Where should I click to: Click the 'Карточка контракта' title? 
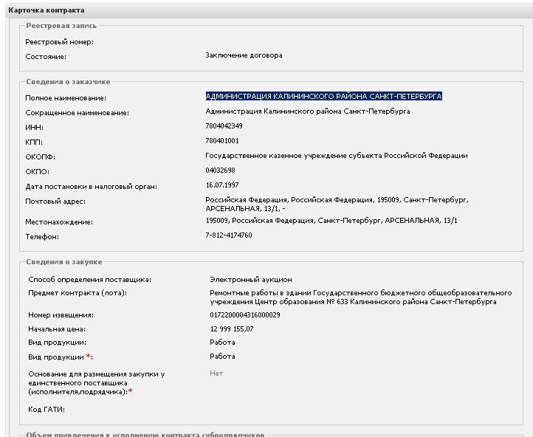pyautogui.click(x=47, y=10)
